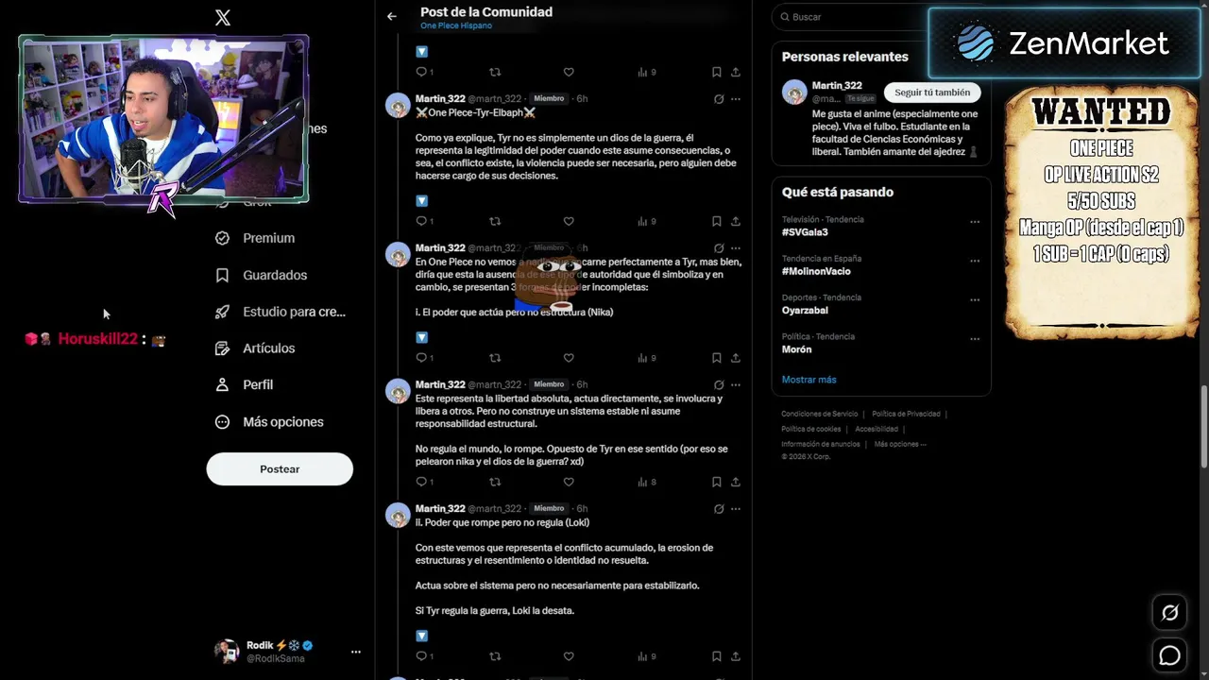Image resolution: width=1209 pixels, height=680 pixels.
Task: Like the One Piece-Tyr-Elbaph post
Action: coord(569,221)
